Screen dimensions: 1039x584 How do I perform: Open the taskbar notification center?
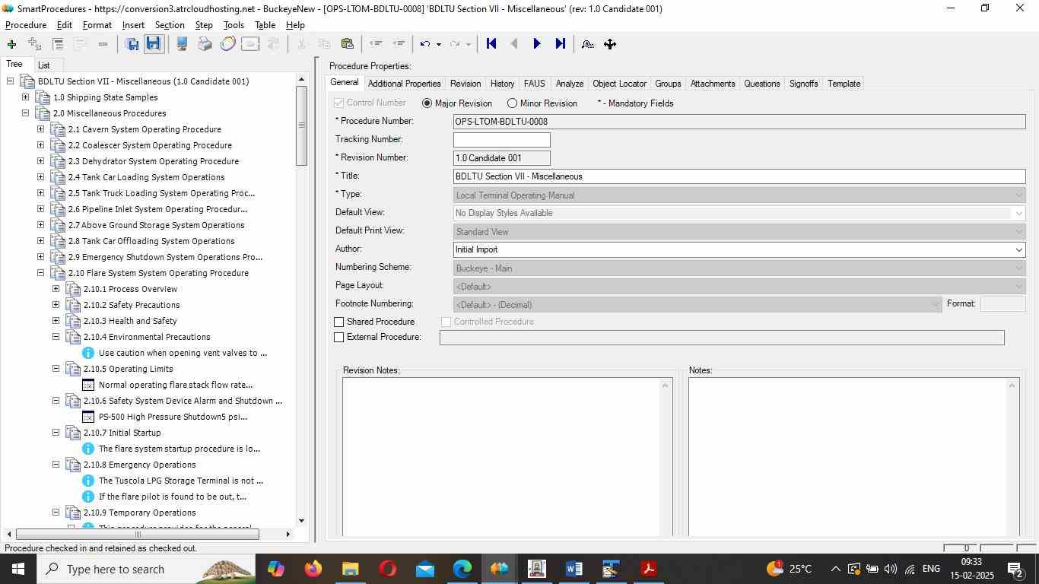[x=1016, y=569]
